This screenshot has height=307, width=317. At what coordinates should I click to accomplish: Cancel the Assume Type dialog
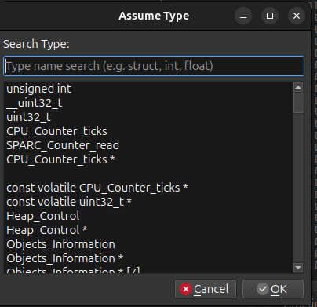tap(206, 289)
